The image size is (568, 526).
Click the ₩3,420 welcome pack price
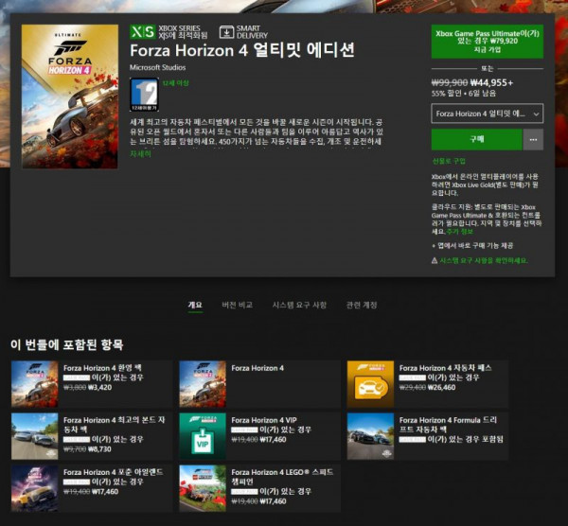pos(100,387)
